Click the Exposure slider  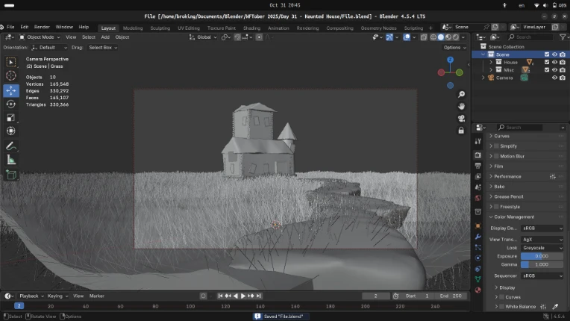pyautogui.click(x=542, y=256)
